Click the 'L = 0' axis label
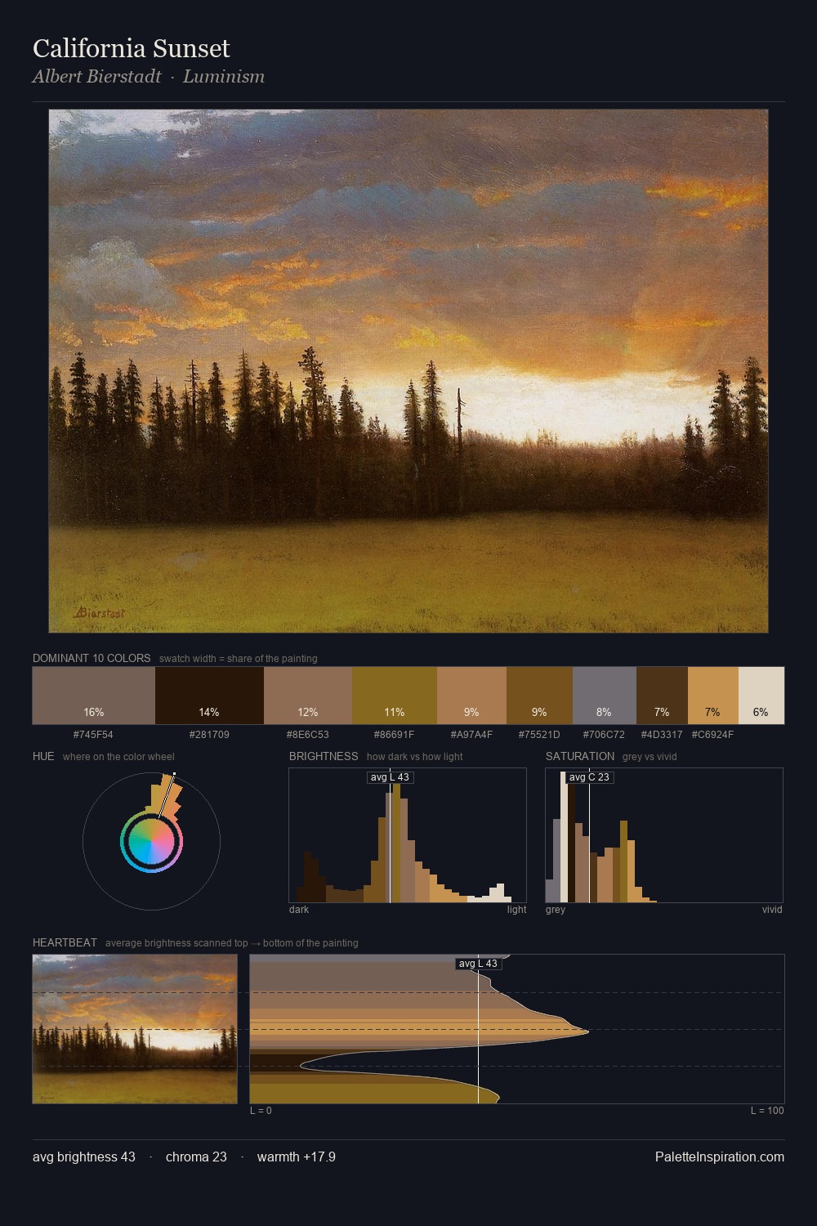This screenshot has height=1226, width=817. click(261, 1111)
